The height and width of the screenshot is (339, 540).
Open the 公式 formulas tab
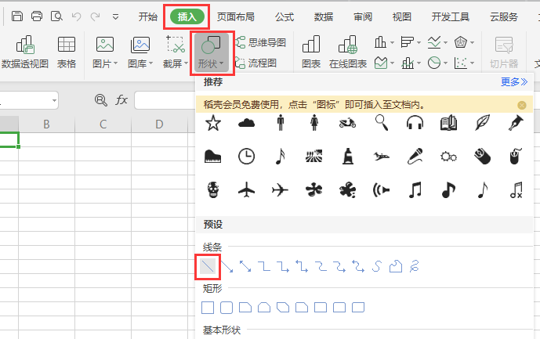[284, 16]
